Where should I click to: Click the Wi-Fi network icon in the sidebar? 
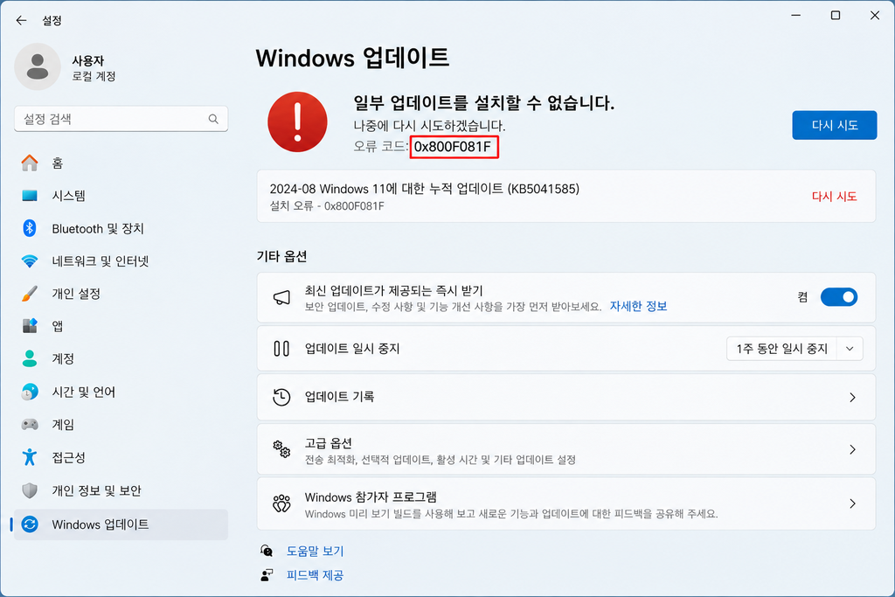[30, 261]
